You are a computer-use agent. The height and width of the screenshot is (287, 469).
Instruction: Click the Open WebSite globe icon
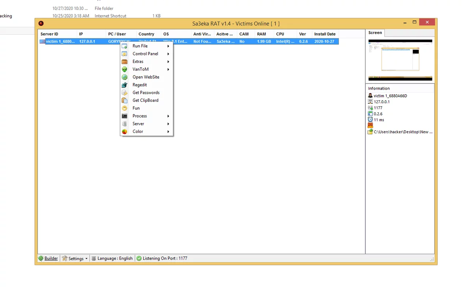point(125,77)
